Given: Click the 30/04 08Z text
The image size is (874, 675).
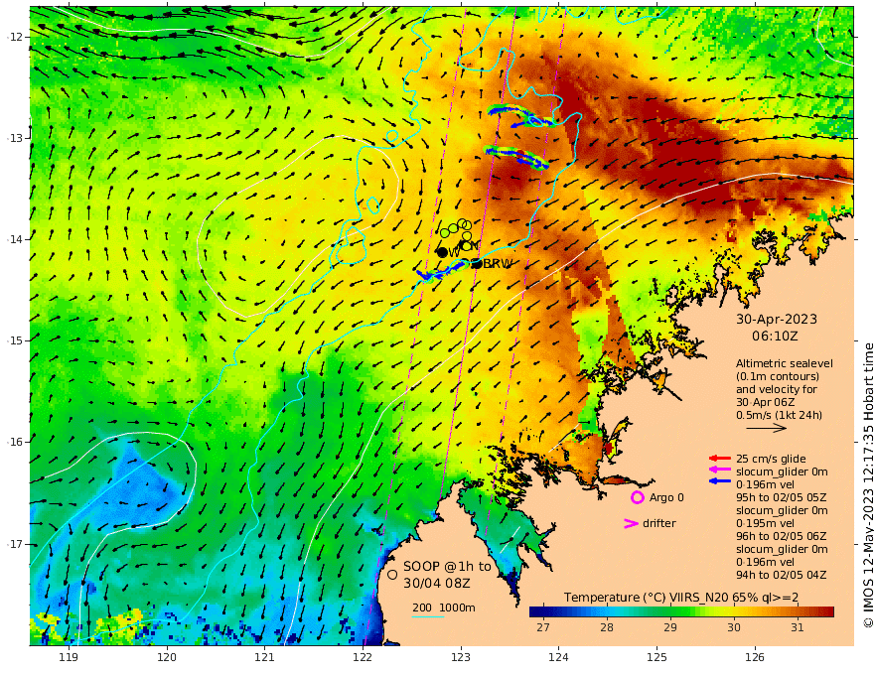Looking at the screenshot, I should click(437, 583).
